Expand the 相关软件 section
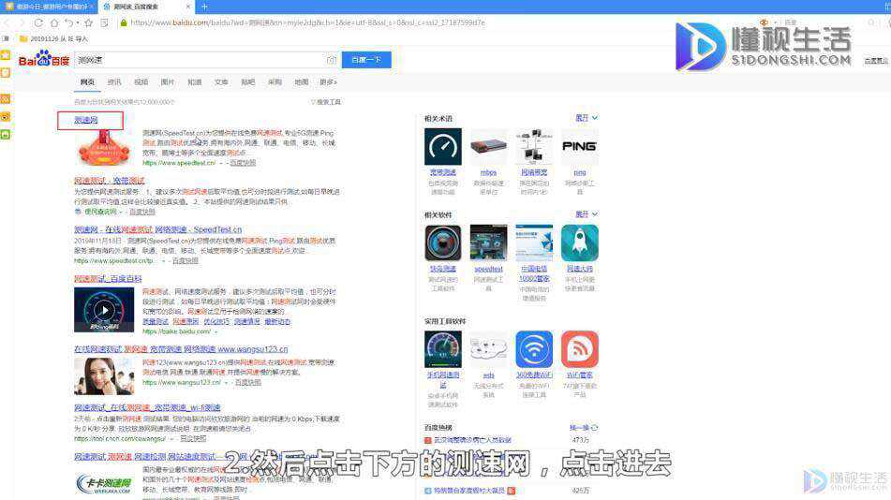The height and width of the screenshot is (500, 891). click(x=586, y=214)
